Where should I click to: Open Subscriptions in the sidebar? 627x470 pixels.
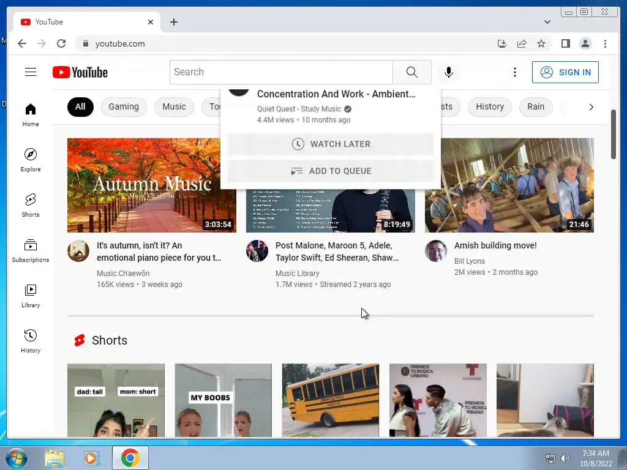click(x=31, y=250)
